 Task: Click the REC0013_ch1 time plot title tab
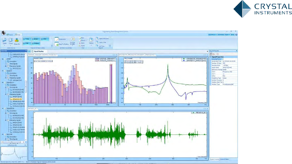click(33, 109)
